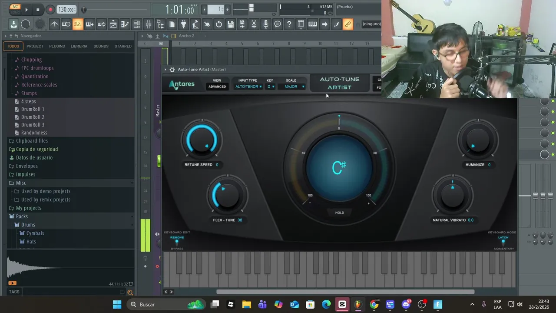This screenshot has width=556, height=313.
Task: Open the Discord icon in taskbar
Action: coord(406,304)
